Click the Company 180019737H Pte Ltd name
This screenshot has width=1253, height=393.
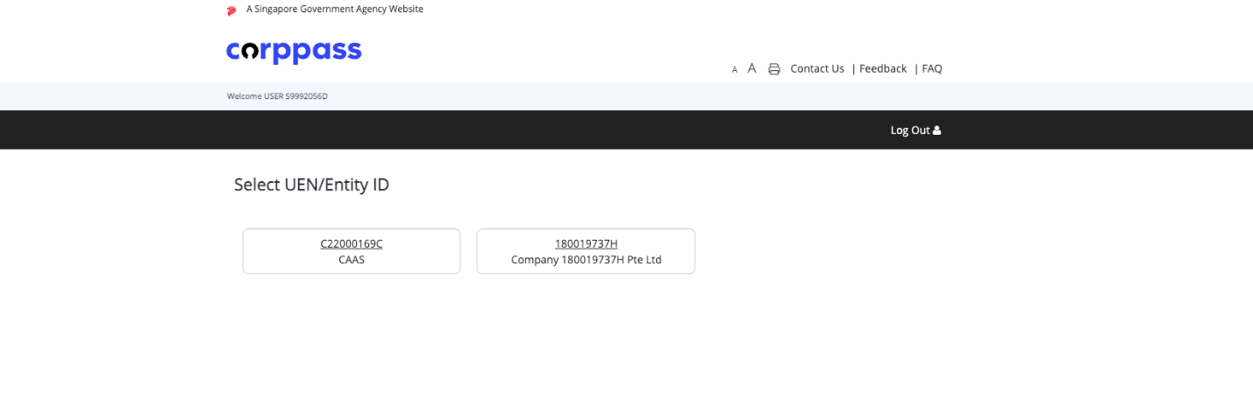tap(586, 260)
